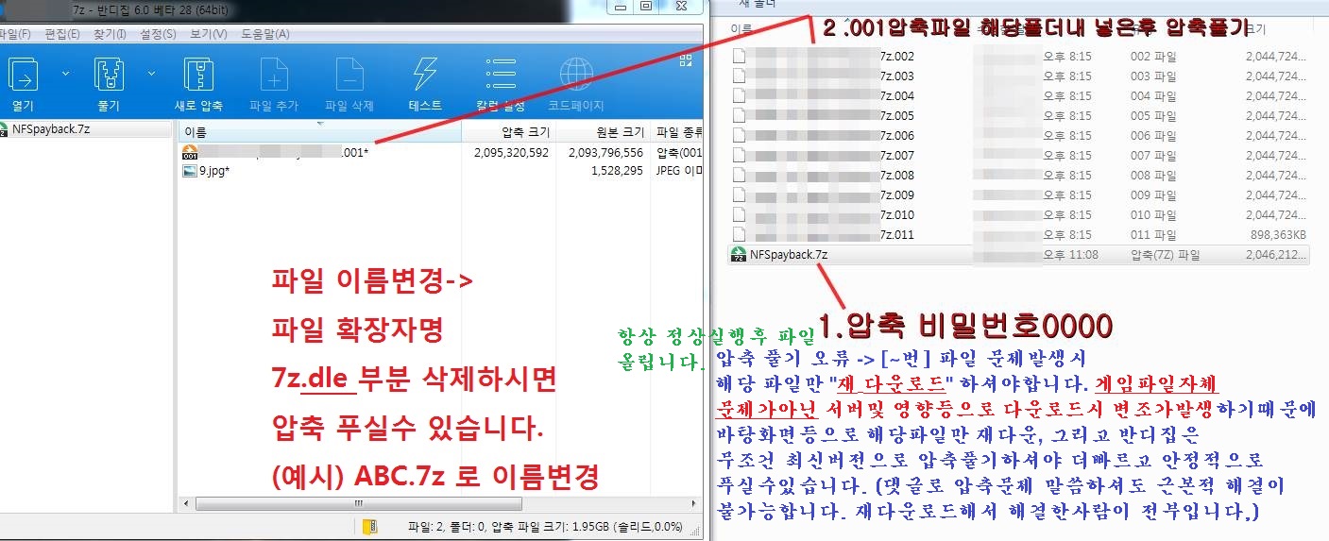The width and height of the screenshot is (1329, 541).
Task: Maximize the Bandizip window
Action: [x=646, y=6]
